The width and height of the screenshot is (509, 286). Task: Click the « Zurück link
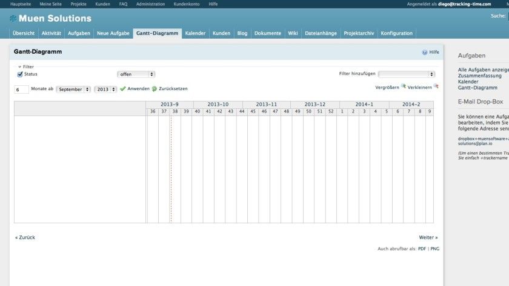point(25,238)
